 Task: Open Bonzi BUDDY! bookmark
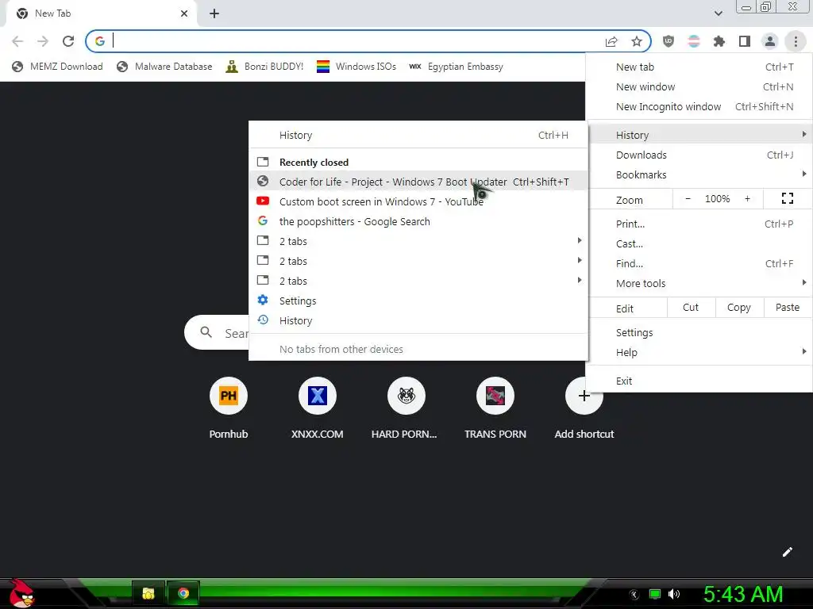(x=264, y=67)
